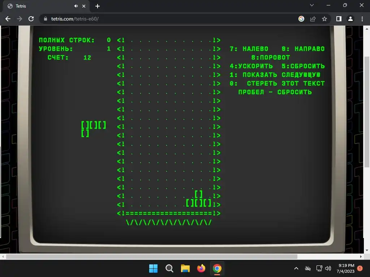370x277 pixels.
Task: Toggle the browser side panel
Action: [x=339, y=19]
